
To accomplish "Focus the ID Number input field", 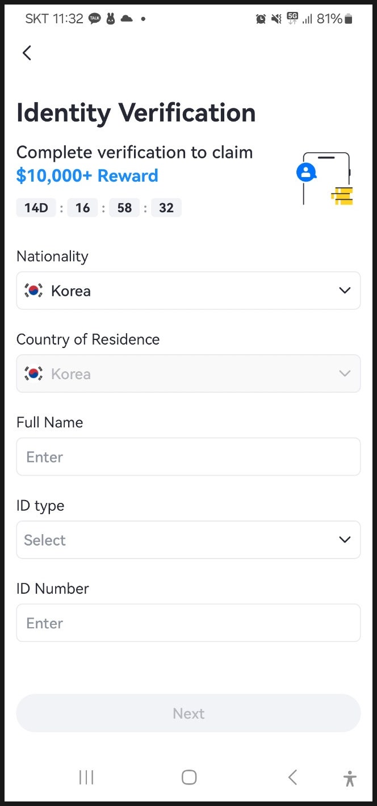I will click(188, 623).
